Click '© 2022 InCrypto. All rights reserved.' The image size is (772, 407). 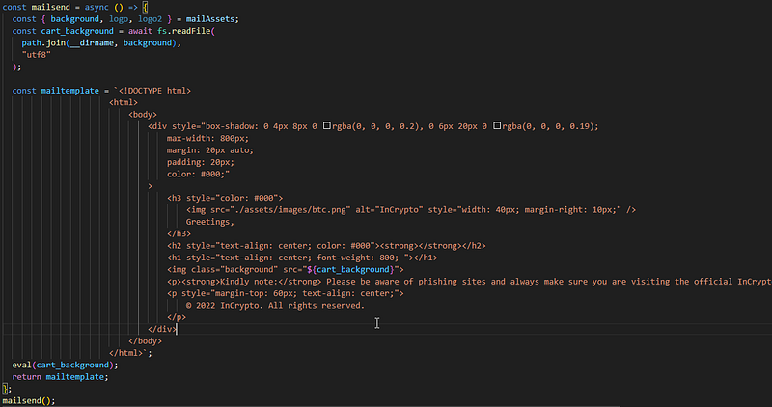276,306
